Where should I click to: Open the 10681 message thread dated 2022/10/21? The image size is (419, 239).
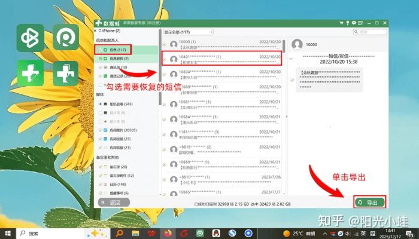tap(222, 105)
